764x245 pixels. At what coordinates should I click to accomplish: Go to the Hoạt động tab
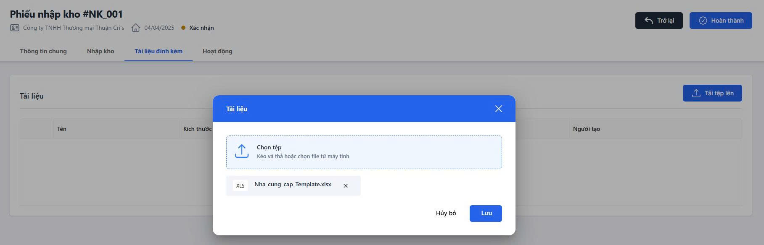[x=217, y=51]
